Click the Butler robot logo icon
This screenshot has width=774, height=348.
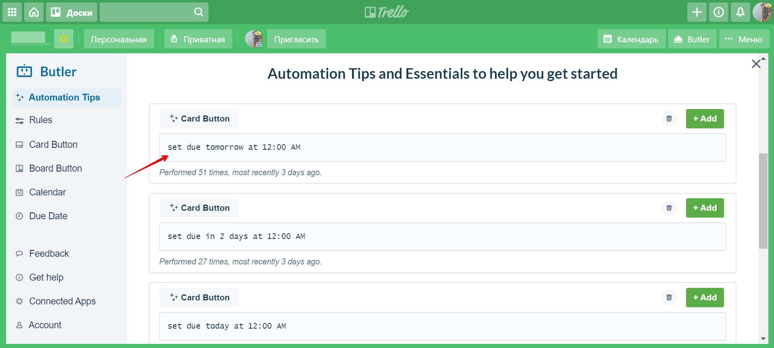click(x=24, y=71)
